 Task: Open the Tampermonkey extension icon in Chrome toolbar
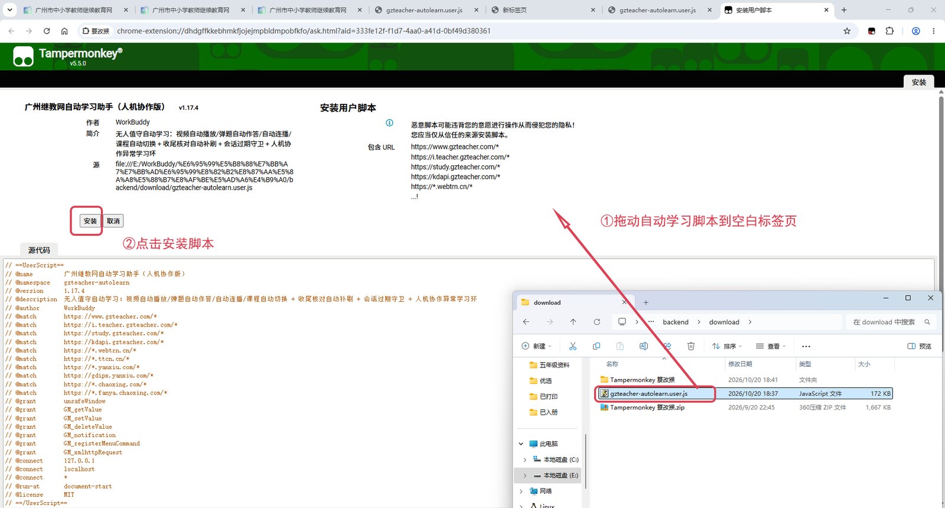[x=872, y=31]
